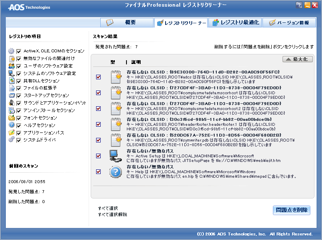
Task: Click the すべて選択解除 link
Action: (113, 214)
